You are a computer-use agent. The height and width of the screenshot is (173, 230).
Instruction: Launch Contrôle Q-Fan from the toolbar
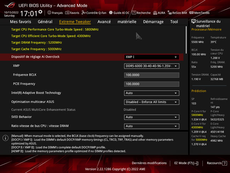(94, 13)
